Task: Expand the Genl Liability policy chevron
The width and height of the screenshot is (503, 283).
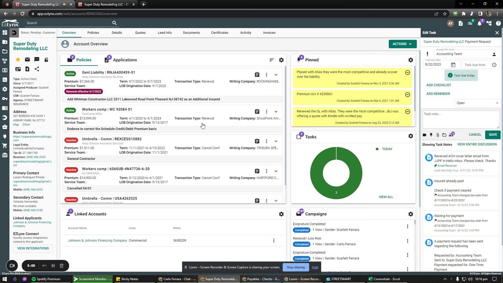Action: [x=276, y=75]
